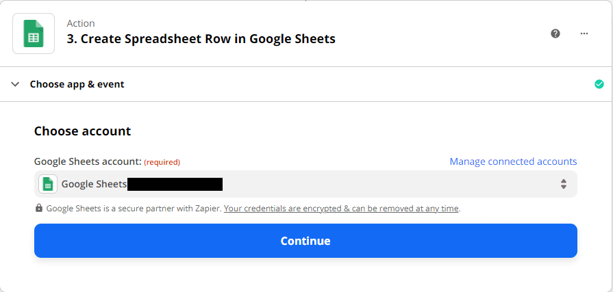The width and height of the screenshot is (613, 292).
Task: Click the blacked-out account name in dropdown
Action: click(175, 184)
